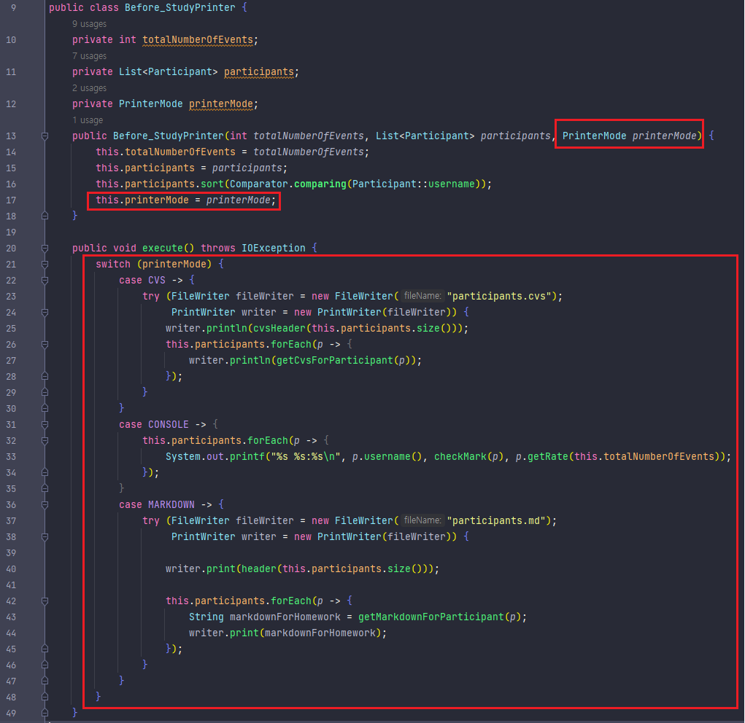This screenshot has width=745, height=723.
Task: Fold the 'case CVS' block at line 22
Action: (45, 281)
